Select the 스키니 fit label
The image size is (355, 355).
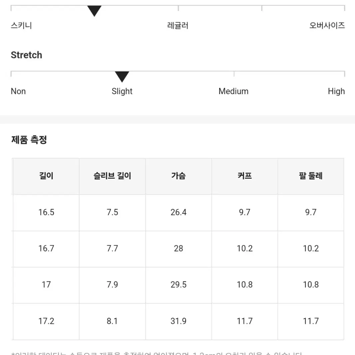pos(21,25)
